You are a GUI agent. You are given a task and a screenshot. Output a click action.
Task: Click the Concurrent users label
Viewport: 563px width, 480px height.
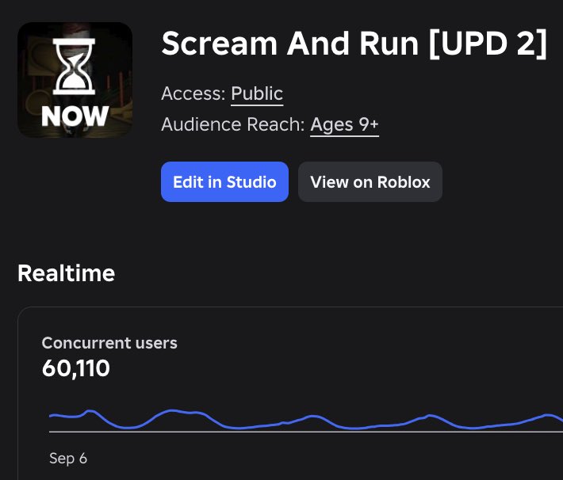[x=109, y=343]
